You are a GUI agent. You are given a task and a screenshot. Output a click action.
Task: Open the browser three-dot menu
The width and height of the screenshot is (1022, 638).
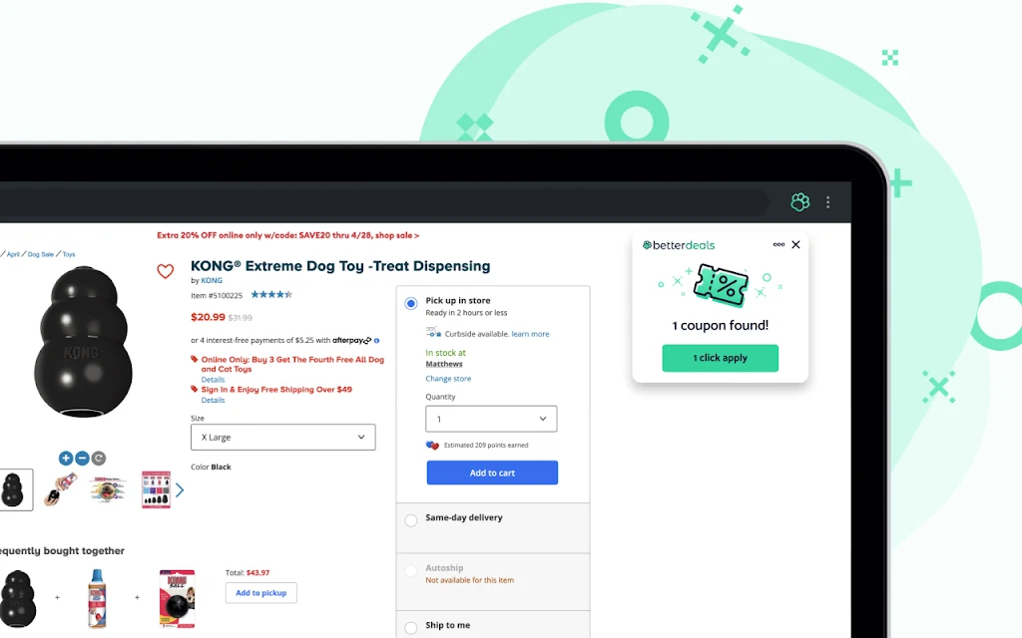pos(827,202)
